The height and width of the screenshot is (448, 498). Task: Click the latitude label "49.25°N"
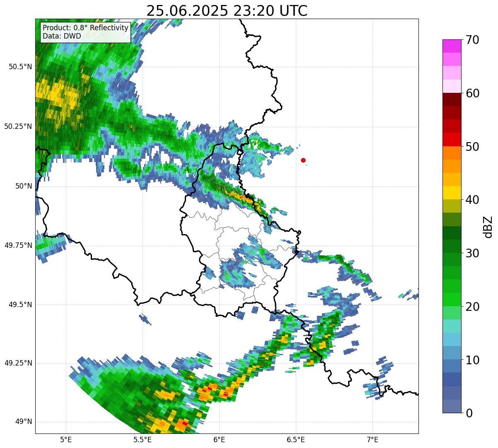18,363
